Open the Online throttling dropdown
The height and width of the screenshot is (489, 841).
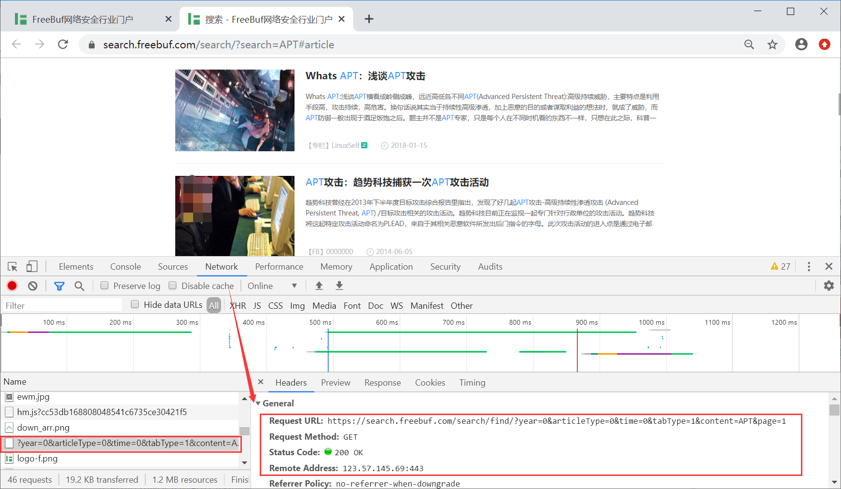(272, 286)
